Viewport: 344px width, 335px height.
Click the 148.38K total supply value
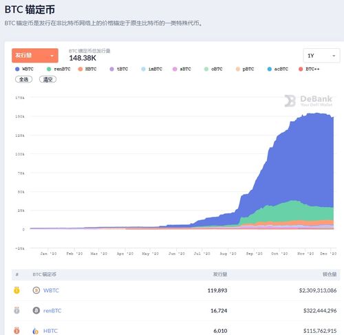[x=83, y=58]
